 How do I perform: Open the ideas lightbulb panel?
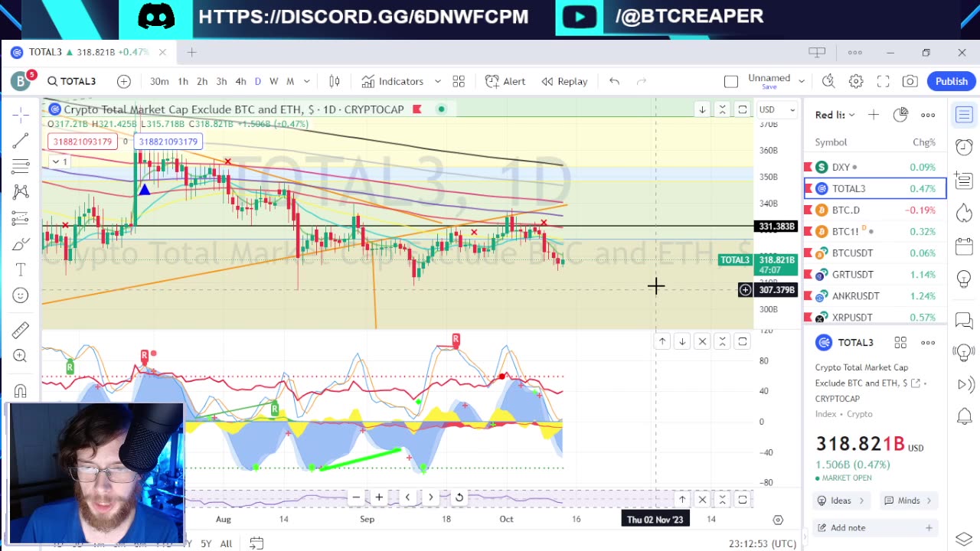[964, 280]
